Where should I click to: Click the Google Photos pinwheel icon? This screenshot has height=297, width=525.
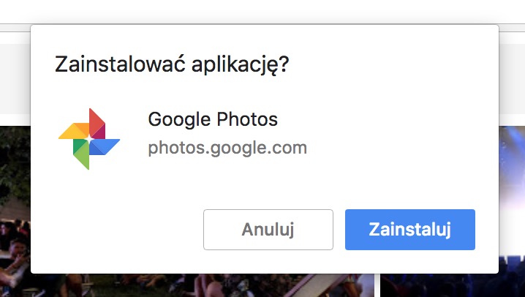click(89, 139)
